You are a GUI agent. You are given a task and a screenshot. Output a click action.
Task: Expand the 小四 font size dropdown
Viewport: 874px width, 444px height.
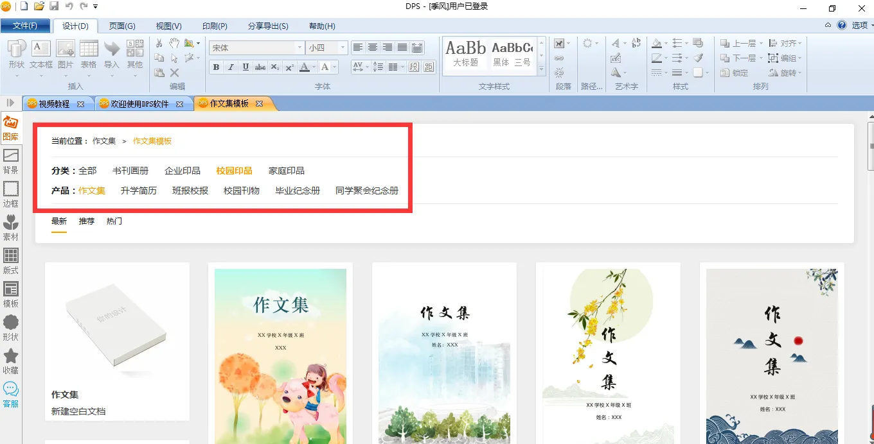(x=343, y=48)
